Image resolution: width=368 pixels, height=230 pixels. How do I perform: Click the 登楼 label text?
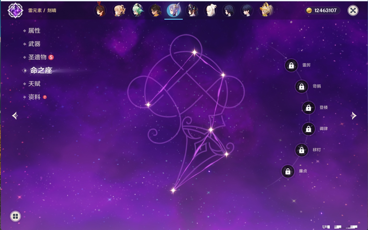pos(324,108)
